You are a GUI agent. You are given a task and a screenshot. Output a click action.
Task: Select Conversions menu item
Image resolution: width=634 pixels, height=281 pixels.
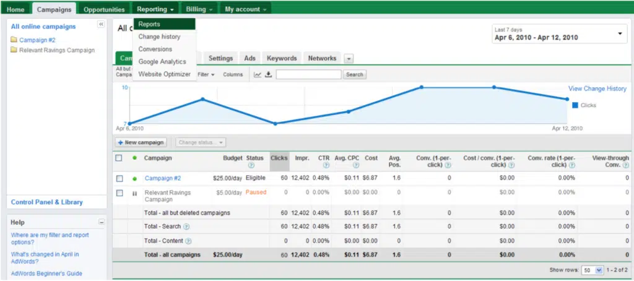(x=155, y=50)
